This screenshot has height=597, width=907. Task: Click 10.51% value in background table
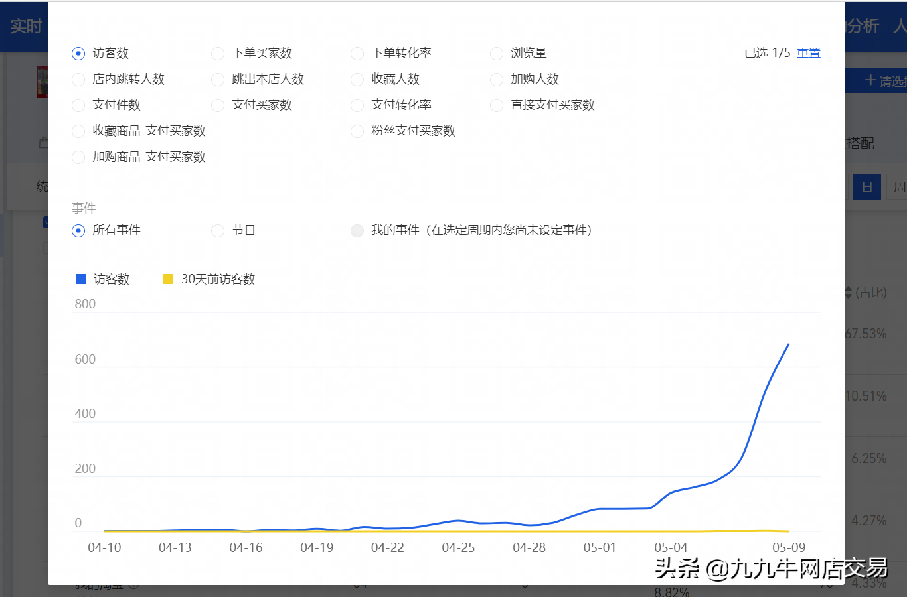[866, 396]
